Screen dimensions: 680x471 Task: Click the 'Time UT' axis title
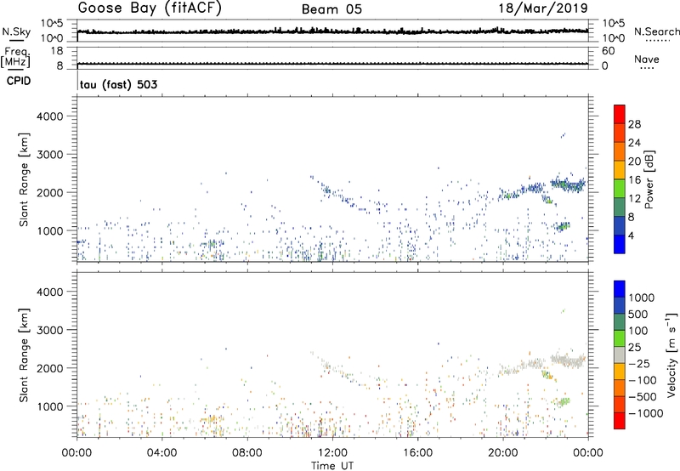point(332,466)
